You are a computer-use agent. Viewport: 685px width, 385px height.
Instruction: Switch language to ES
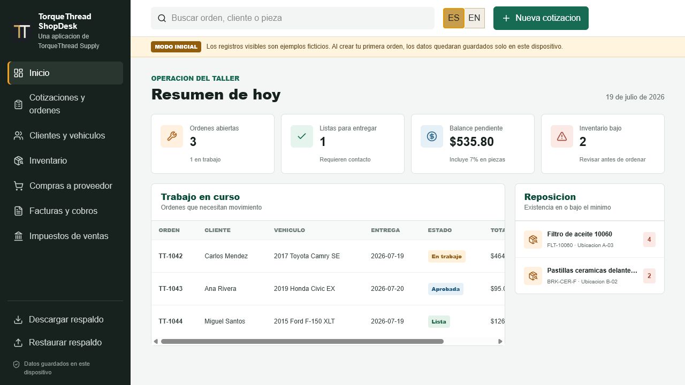(454, 18)
